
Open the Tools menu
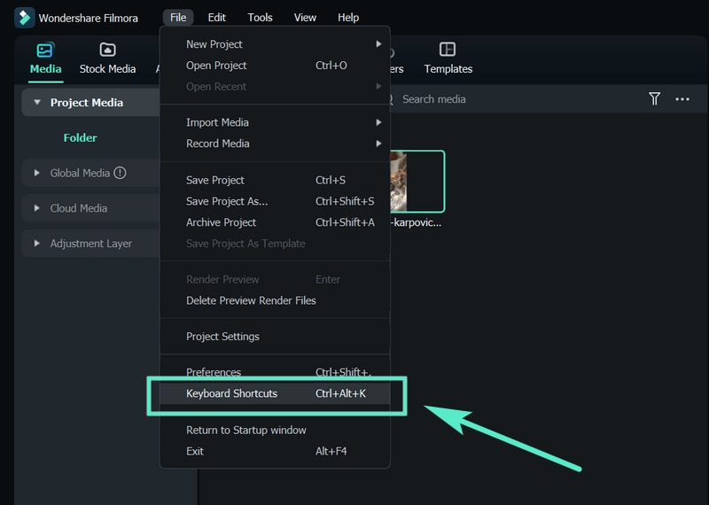tap(260, 17)
